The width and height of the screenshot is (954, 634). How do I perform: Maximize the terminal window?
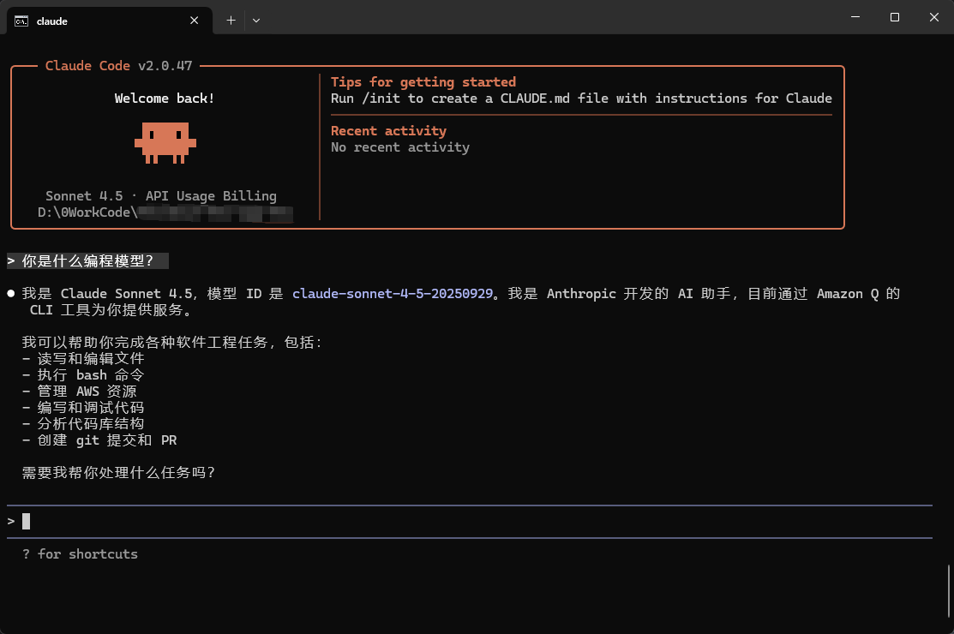click(x=894, y=17)
